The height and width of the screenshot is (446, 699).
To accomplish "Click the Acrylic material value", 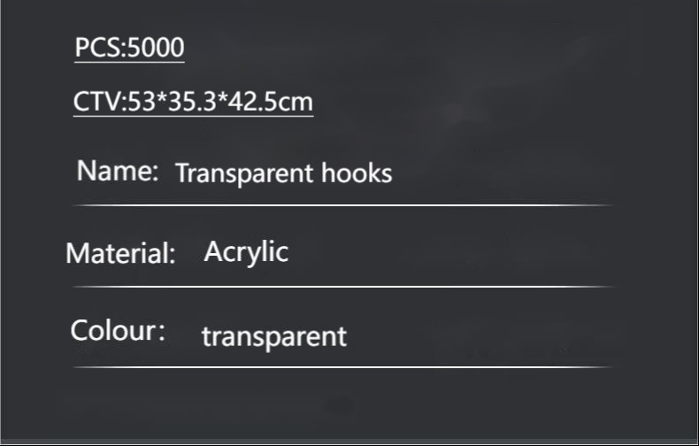I will click(x=246, y=252).
